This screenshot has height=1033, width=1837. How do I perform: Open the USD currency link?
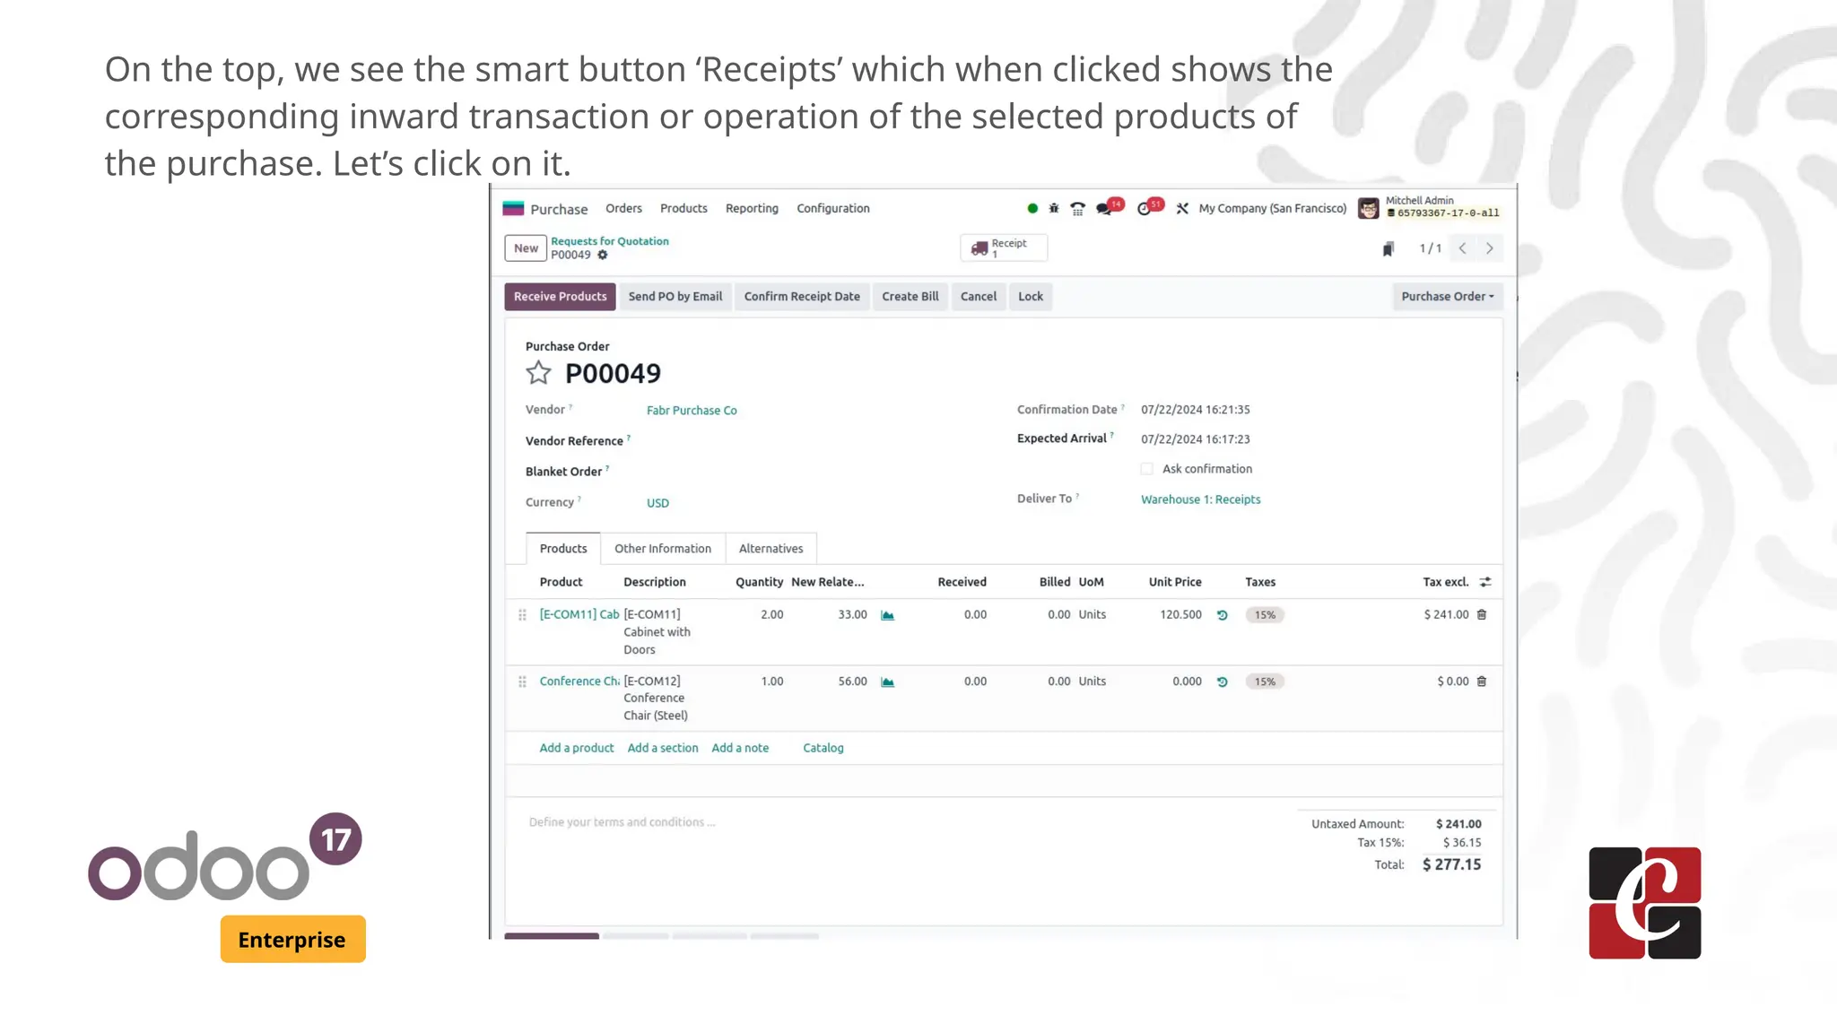point(657,503)
